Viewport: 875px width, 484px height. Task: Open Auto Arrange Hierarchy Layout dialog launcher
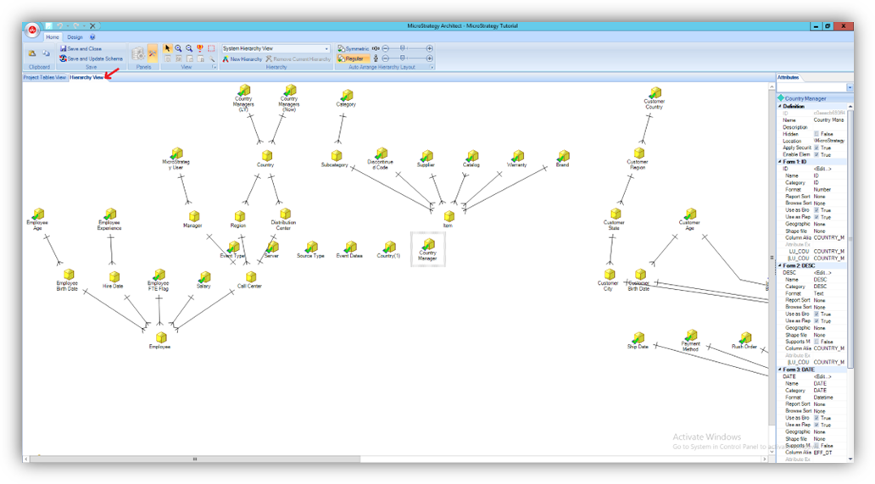click(x=432, y=67)
